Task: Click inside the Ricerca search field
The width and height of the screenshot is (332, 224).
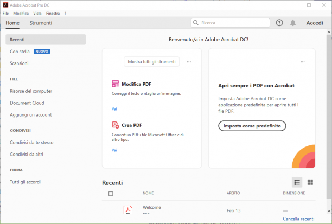Action: [231, 23]
